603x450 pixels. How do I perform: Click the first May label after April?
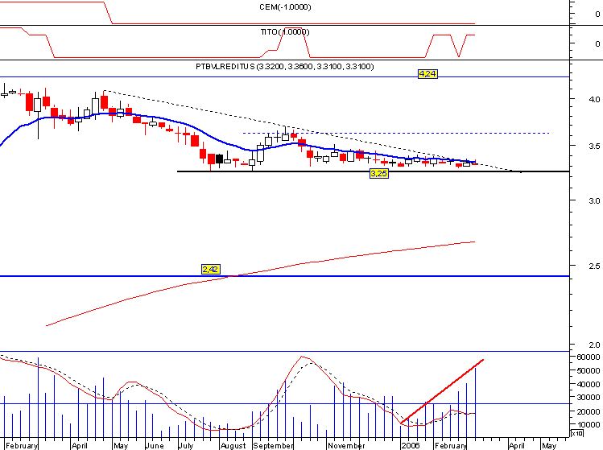(x=121, y=445)
